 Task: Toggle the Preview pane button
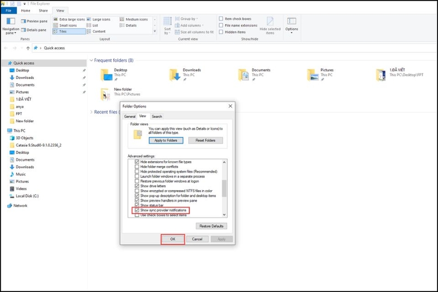point(34,21)
